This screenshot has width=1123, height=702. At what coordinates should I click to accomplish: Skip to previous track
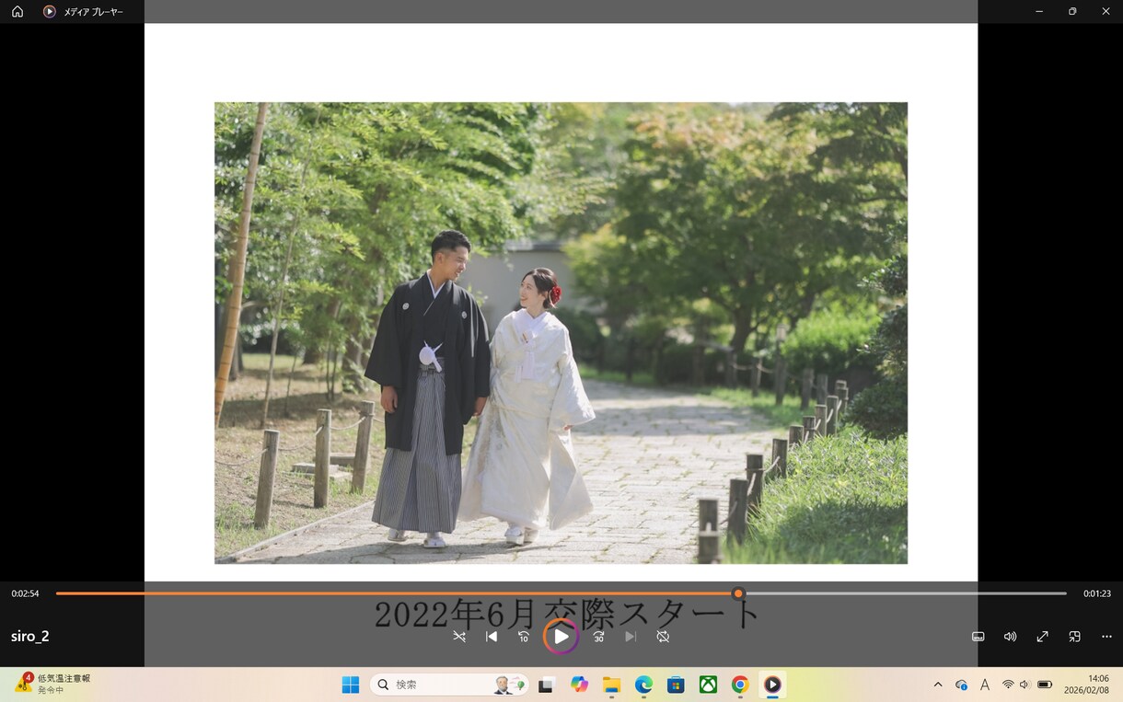(x=492, y=637)
